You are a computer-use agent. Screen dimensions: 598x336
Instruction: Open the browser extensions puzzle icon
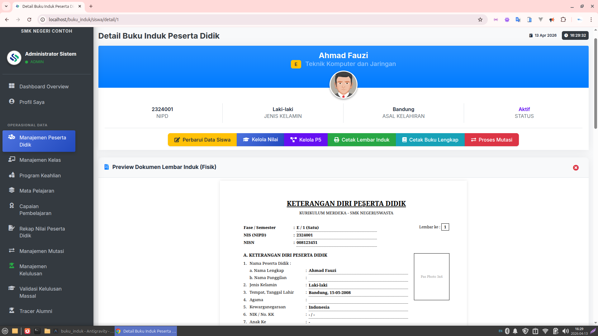pos(563,20)
